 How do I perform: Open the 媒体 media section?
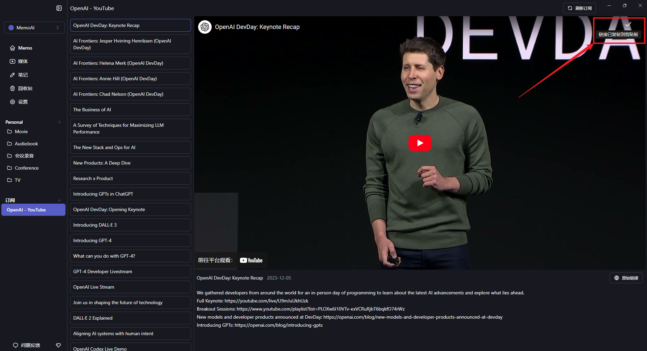pyautogui.click(x=23, y=61)
